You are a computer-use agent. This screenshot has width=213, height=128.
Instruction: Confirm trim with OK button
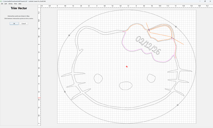pos(14,23)
